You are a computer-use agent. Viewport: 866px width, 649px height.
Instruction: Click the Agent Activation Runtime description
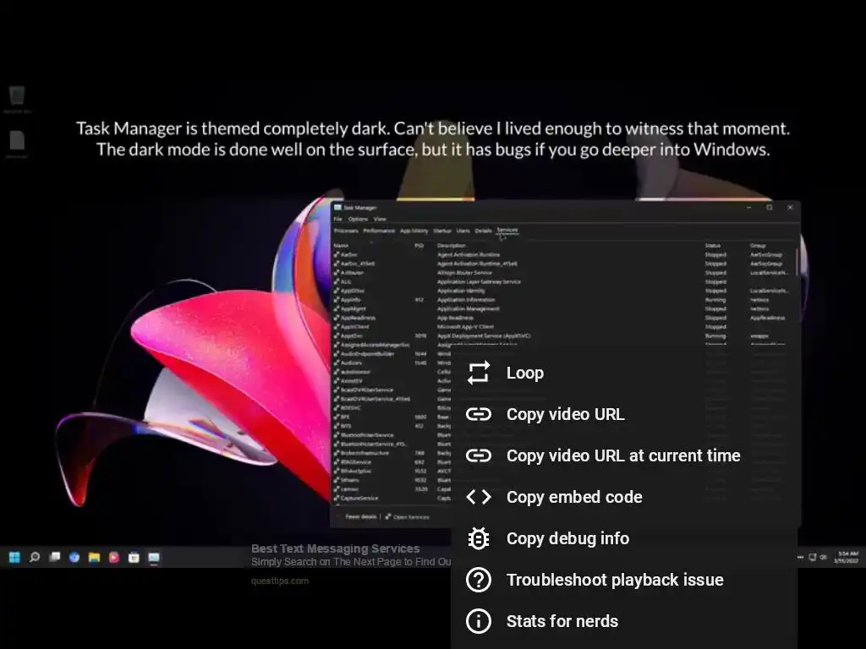[469, 255]
